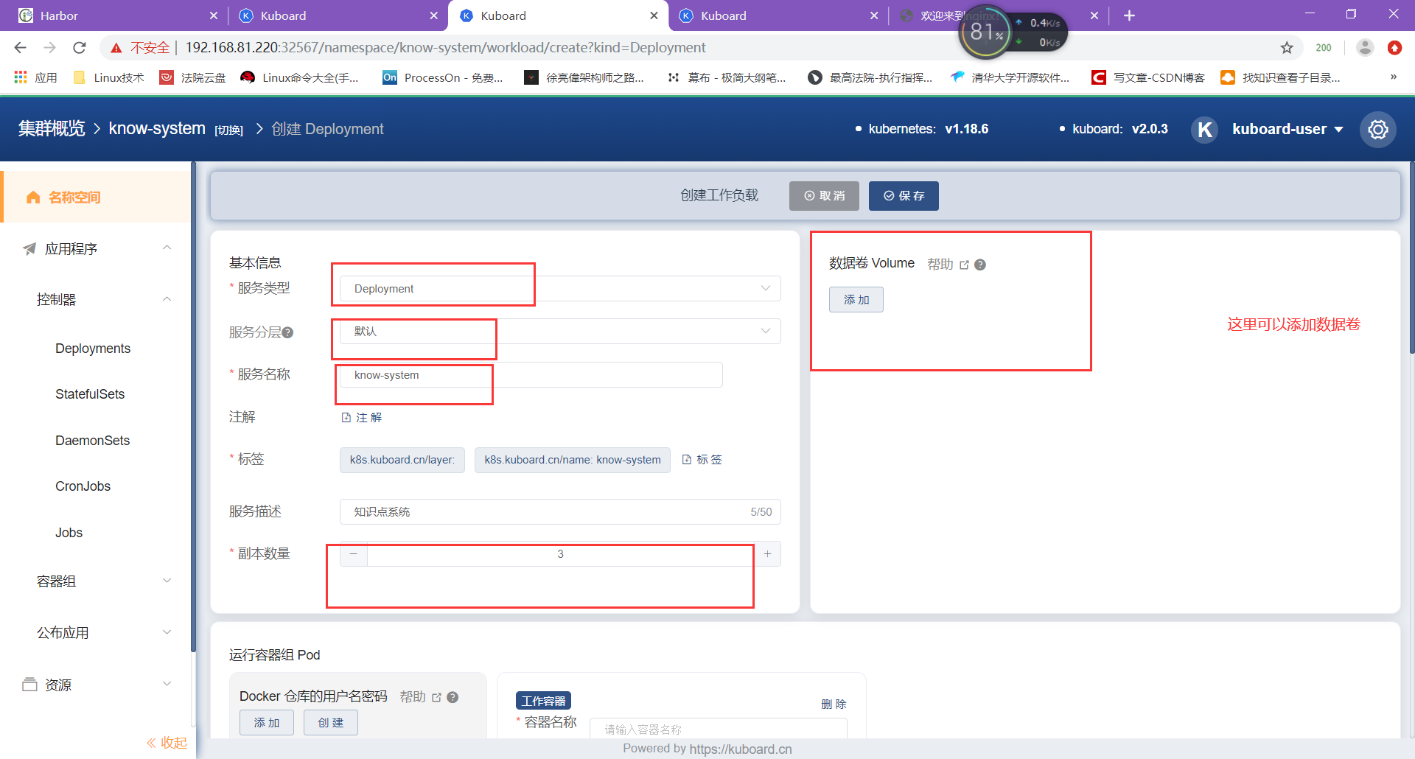1415x759 pixels.
Task: Open CronJobs in the sidebar
Action: [83, 486]
